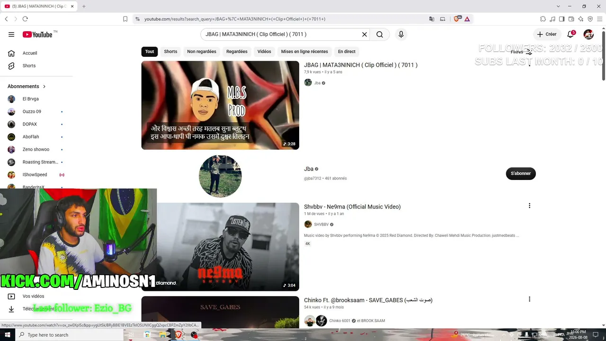Image resolution: width=606 pixels, height=341 pixels.
Task: Open options for the Shvbbv Ne9ma video
Action: [529, 206]
